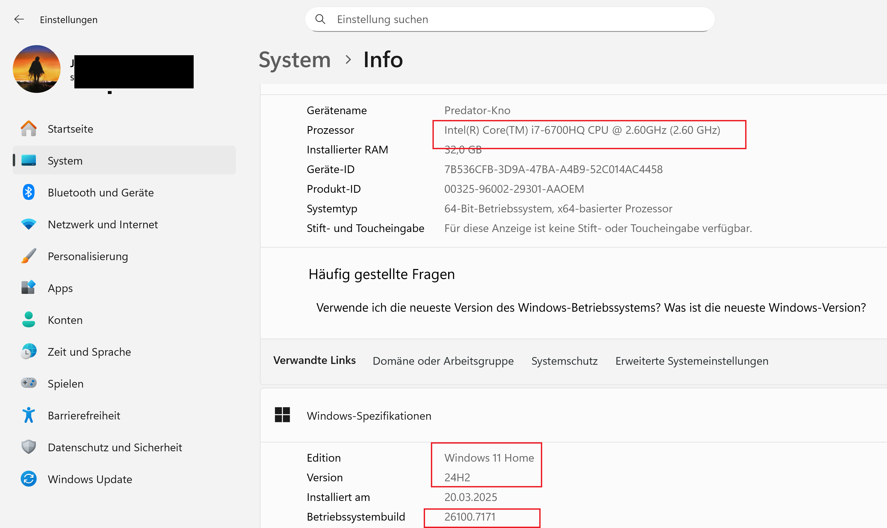The image size is (887, 528).
Task: Click the newest Windows version FAQ link
Action: click(591, 307)
